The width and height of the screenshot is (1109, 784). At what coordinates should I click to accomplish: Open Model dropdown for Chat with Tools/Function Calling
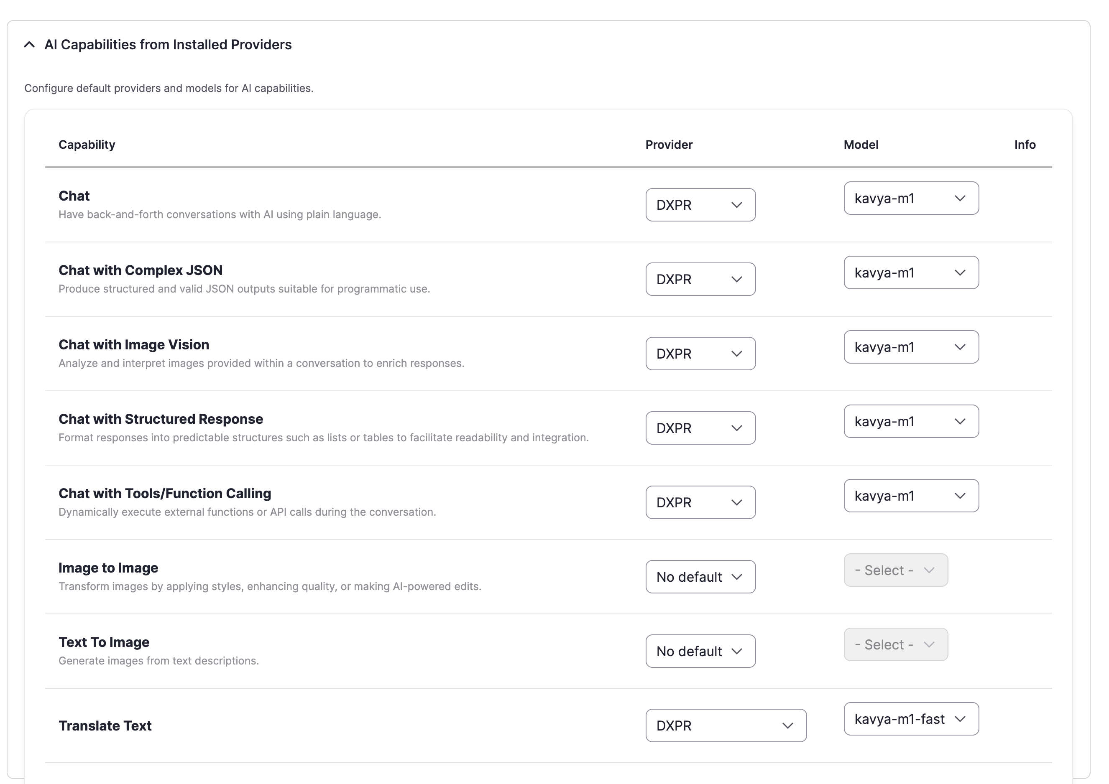click(911, 495)
